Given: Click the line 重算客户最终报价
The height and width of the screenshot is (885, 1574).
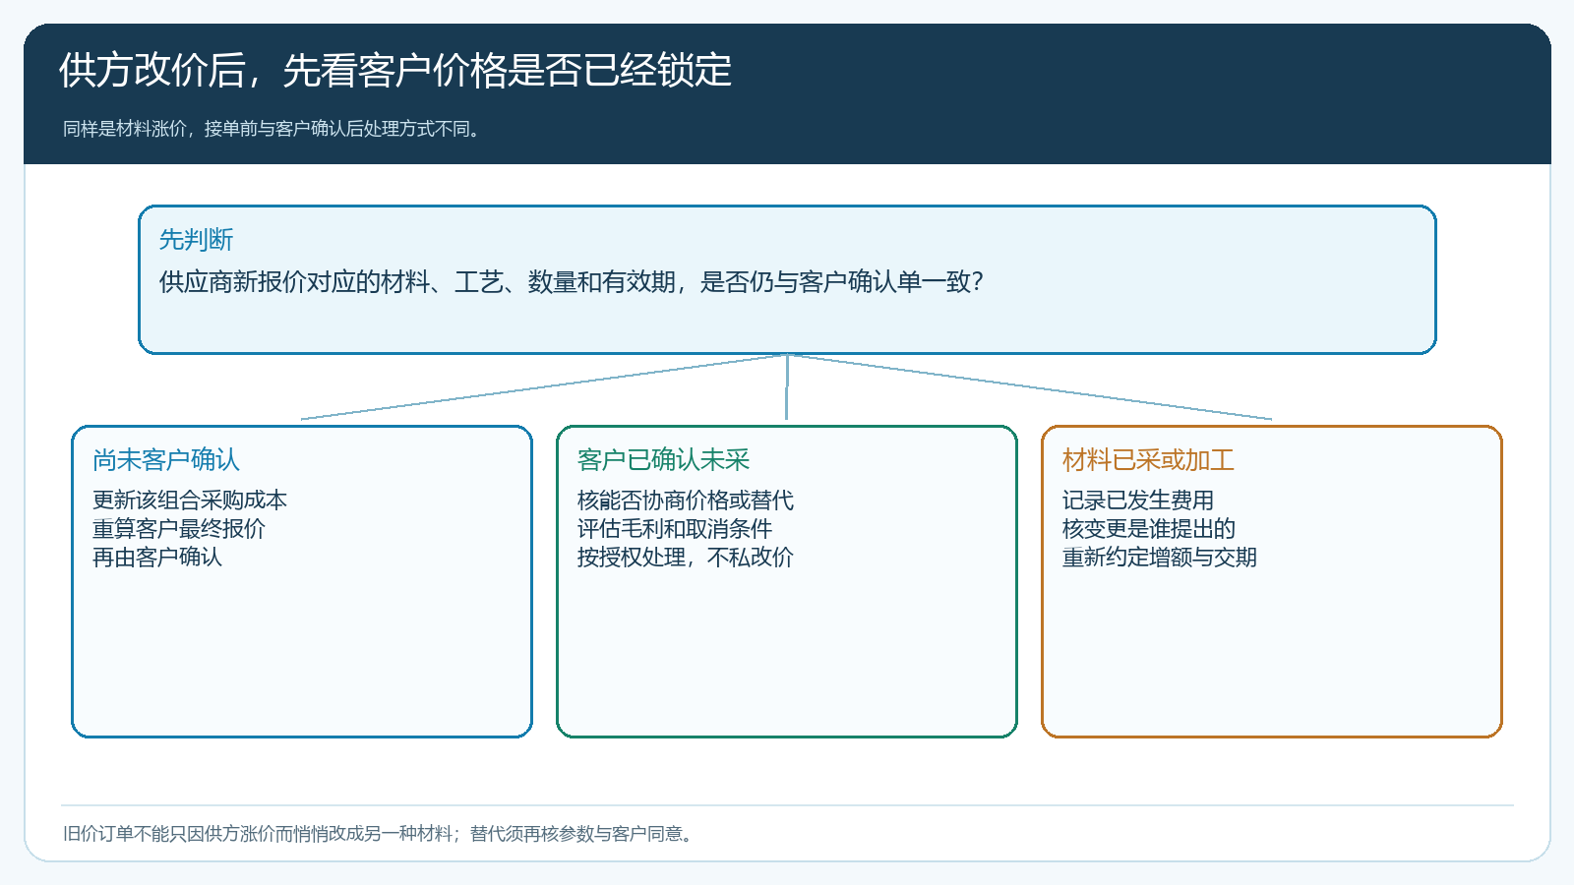Looking at the screenshot, I should point(179,529).
